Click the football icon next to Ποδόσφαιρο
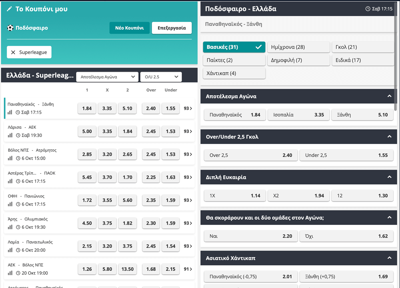This screenshot has height=288, width=400. click(10, 28)
